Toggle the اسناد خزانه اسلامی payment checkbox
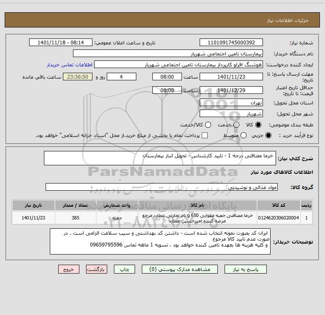 tap(205, 135)
